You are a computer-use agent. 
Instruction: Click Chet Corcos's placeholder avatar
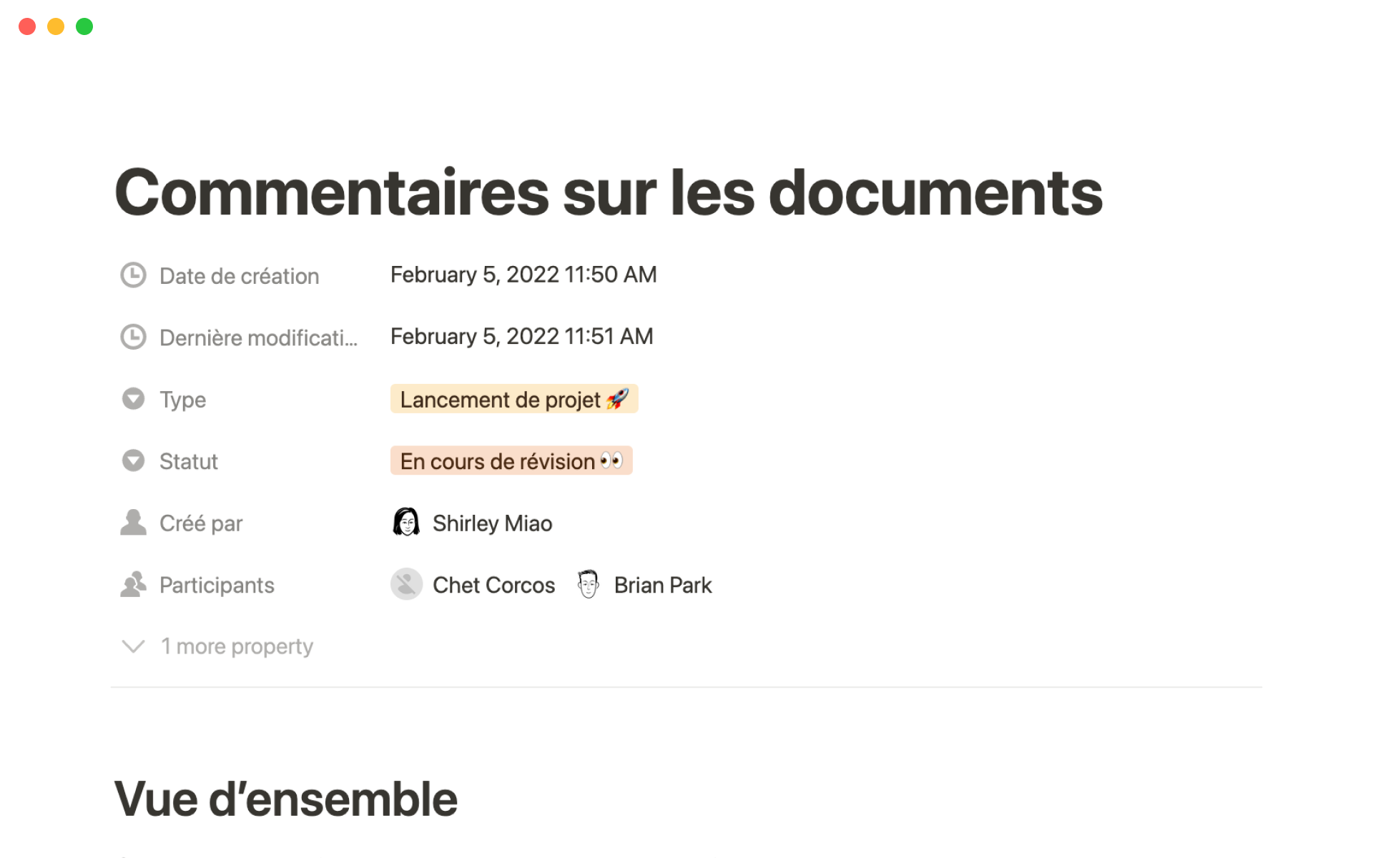406,585
